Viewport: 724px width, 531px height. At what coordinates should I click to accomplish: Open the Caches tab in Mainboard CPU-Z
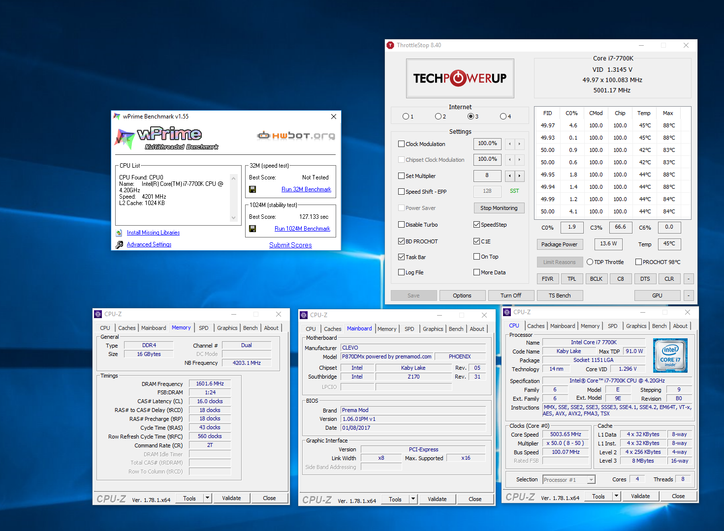pyautogui.click(x=332, y=329)
